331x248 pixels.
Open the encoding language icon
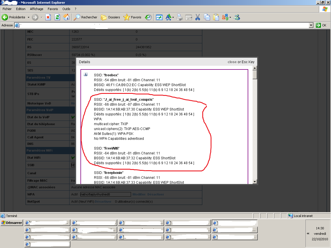[x=225, y=17]
